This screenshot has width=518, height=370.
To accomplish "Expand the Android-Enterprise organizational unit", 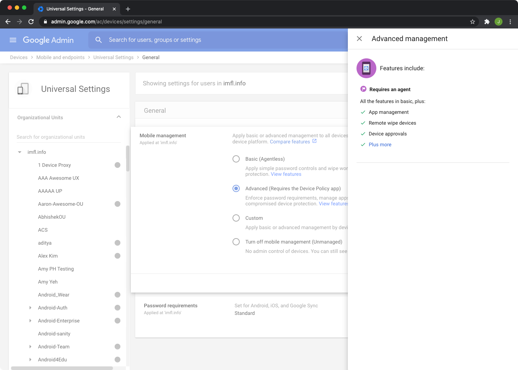I will tap(30, 321).
